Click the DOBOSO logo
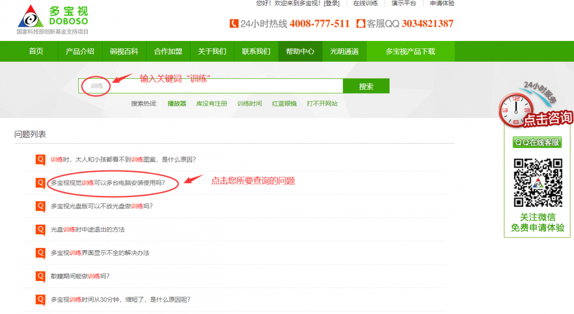This screenshot has width=574, height=314. (53, 19)
